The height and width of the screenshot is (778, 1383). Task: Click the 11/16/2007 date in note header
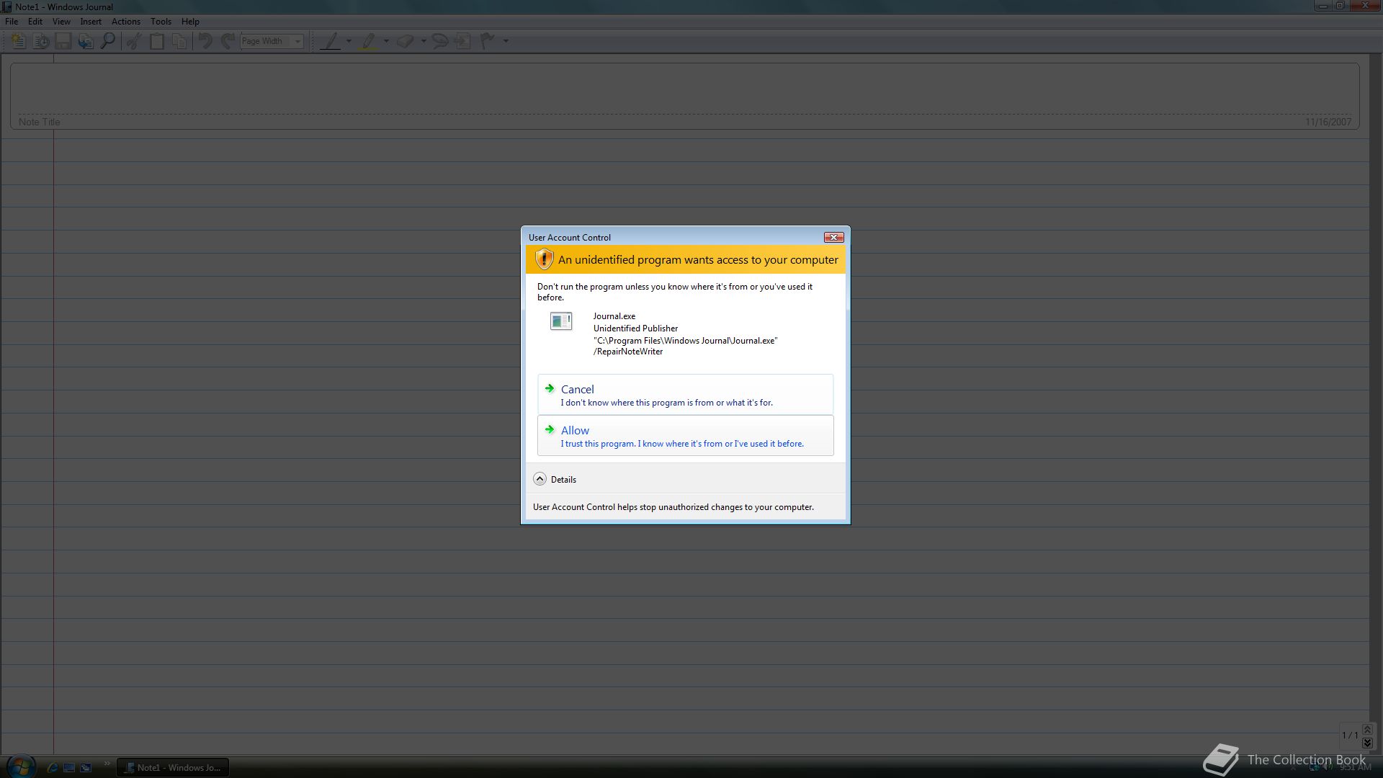pyautogui.click(x=1328, y=122)
